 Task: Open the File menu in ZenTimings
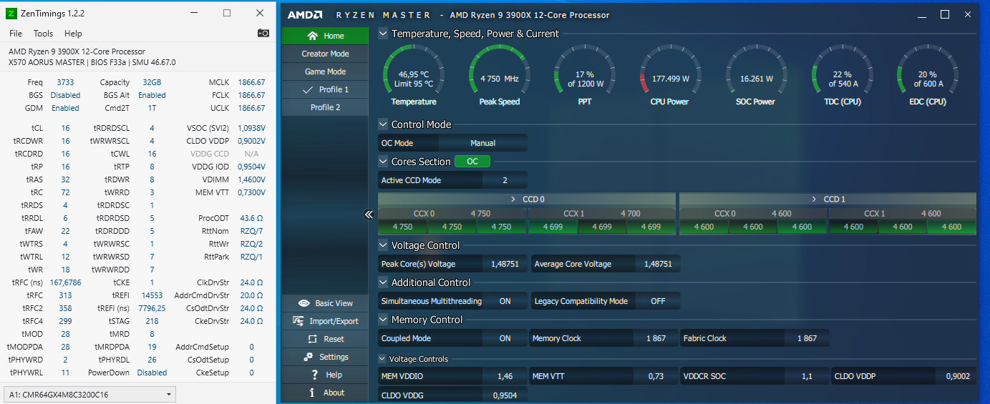16,34
